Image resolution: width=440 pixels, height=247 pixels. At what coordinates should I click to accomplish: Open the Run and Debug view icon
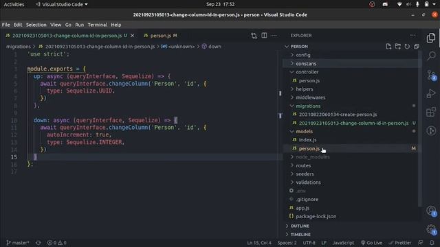point(431,93)
